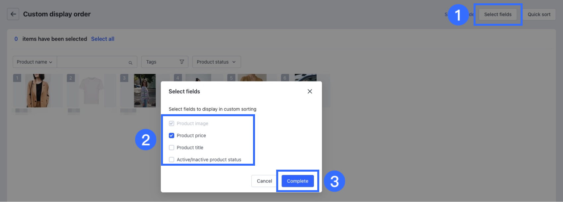The image size is (563, 202).
Task: Enable the Product title checkbox
Action: [x=172, y=148]
